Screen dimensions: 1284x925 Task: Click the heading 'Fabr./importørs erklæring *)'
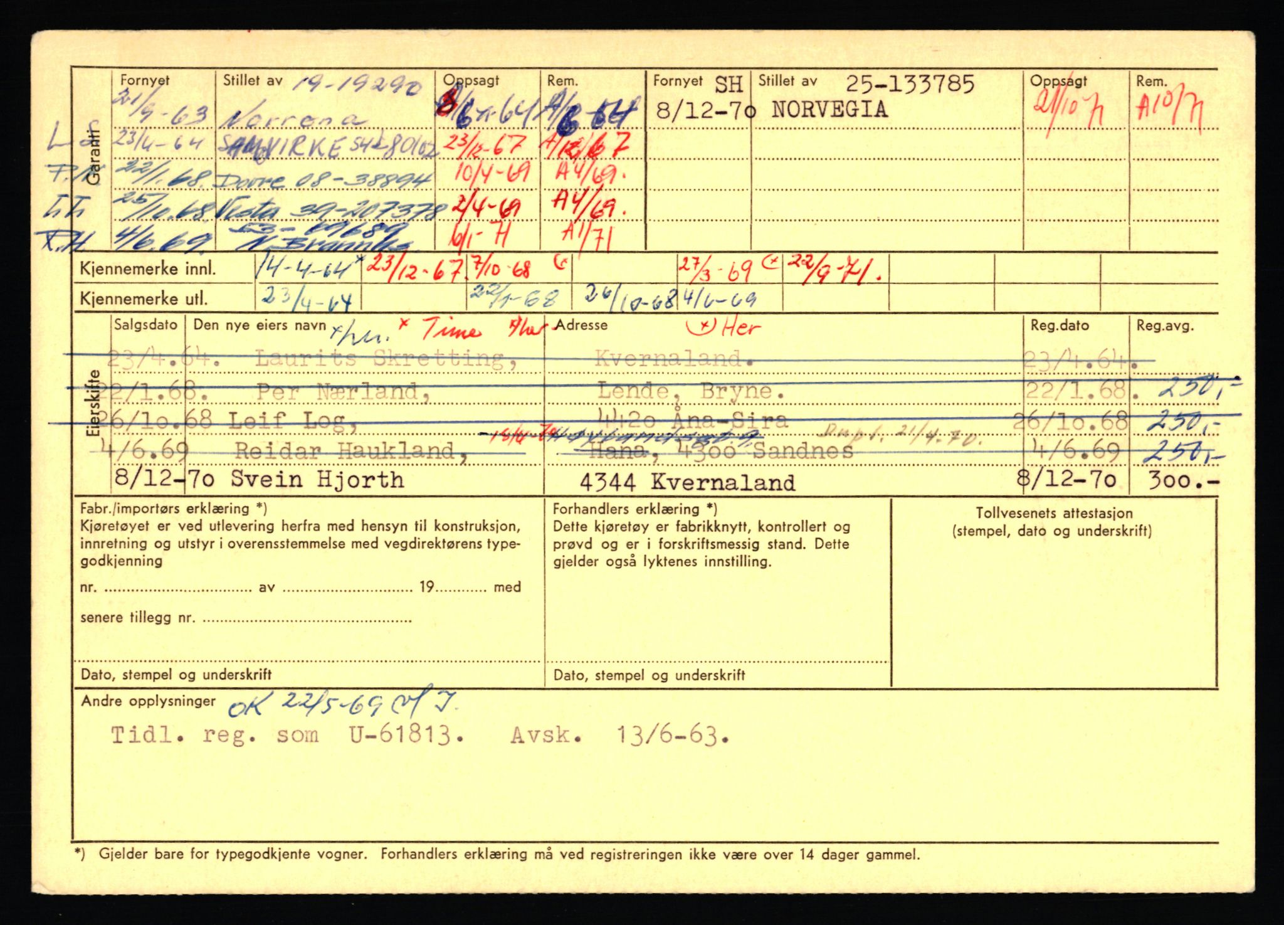click(x=174, y=509)
